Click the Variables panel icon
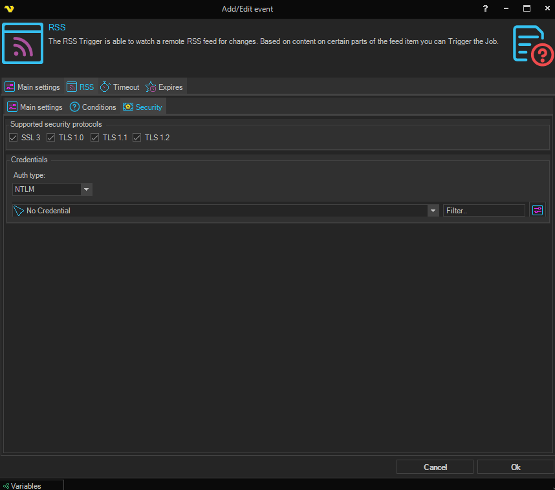 click(x=6, y=485)
